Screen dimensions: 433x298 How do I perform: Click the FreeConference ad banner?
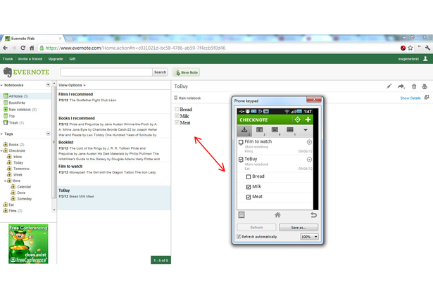[28, 244]
